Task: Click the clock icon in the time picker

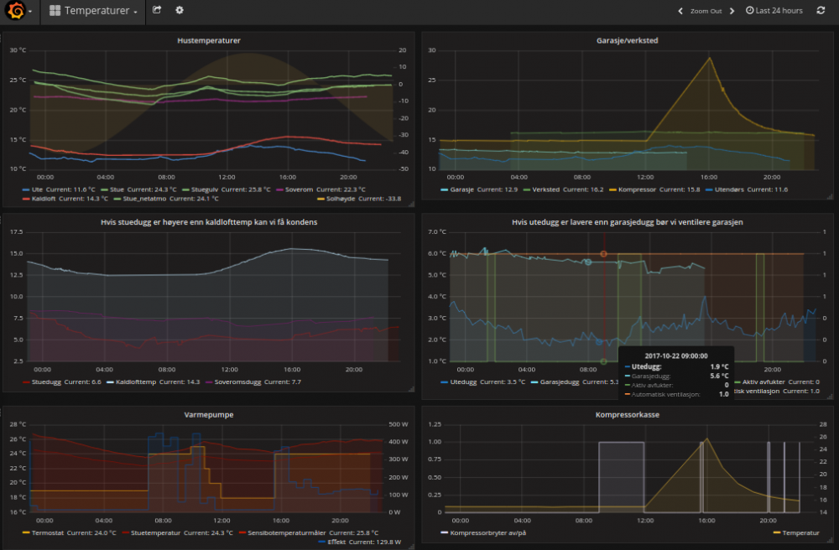Action: (x=752, y=11)
